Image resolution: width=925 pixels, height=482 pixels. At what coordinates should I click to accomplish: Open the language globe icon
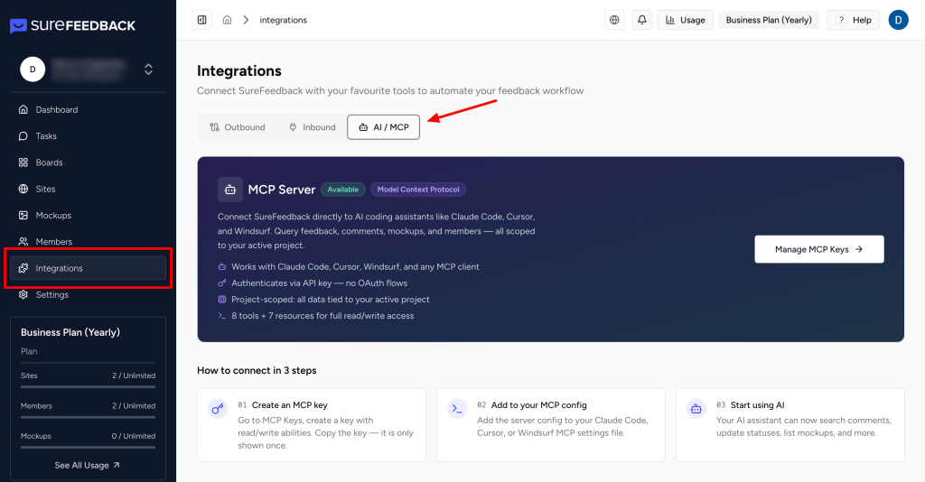[x=614, y=20]
